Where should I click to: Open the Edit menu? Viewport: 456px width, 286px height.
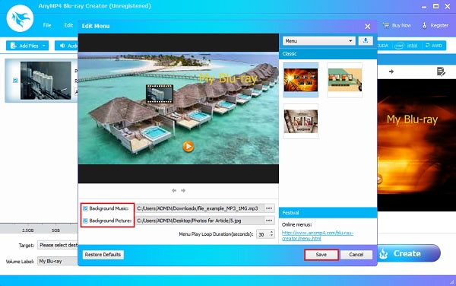68,25
